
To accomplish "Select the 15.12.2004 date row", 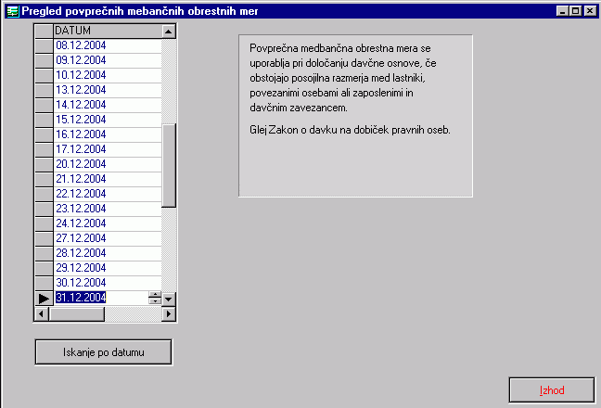I will [108, 120].
